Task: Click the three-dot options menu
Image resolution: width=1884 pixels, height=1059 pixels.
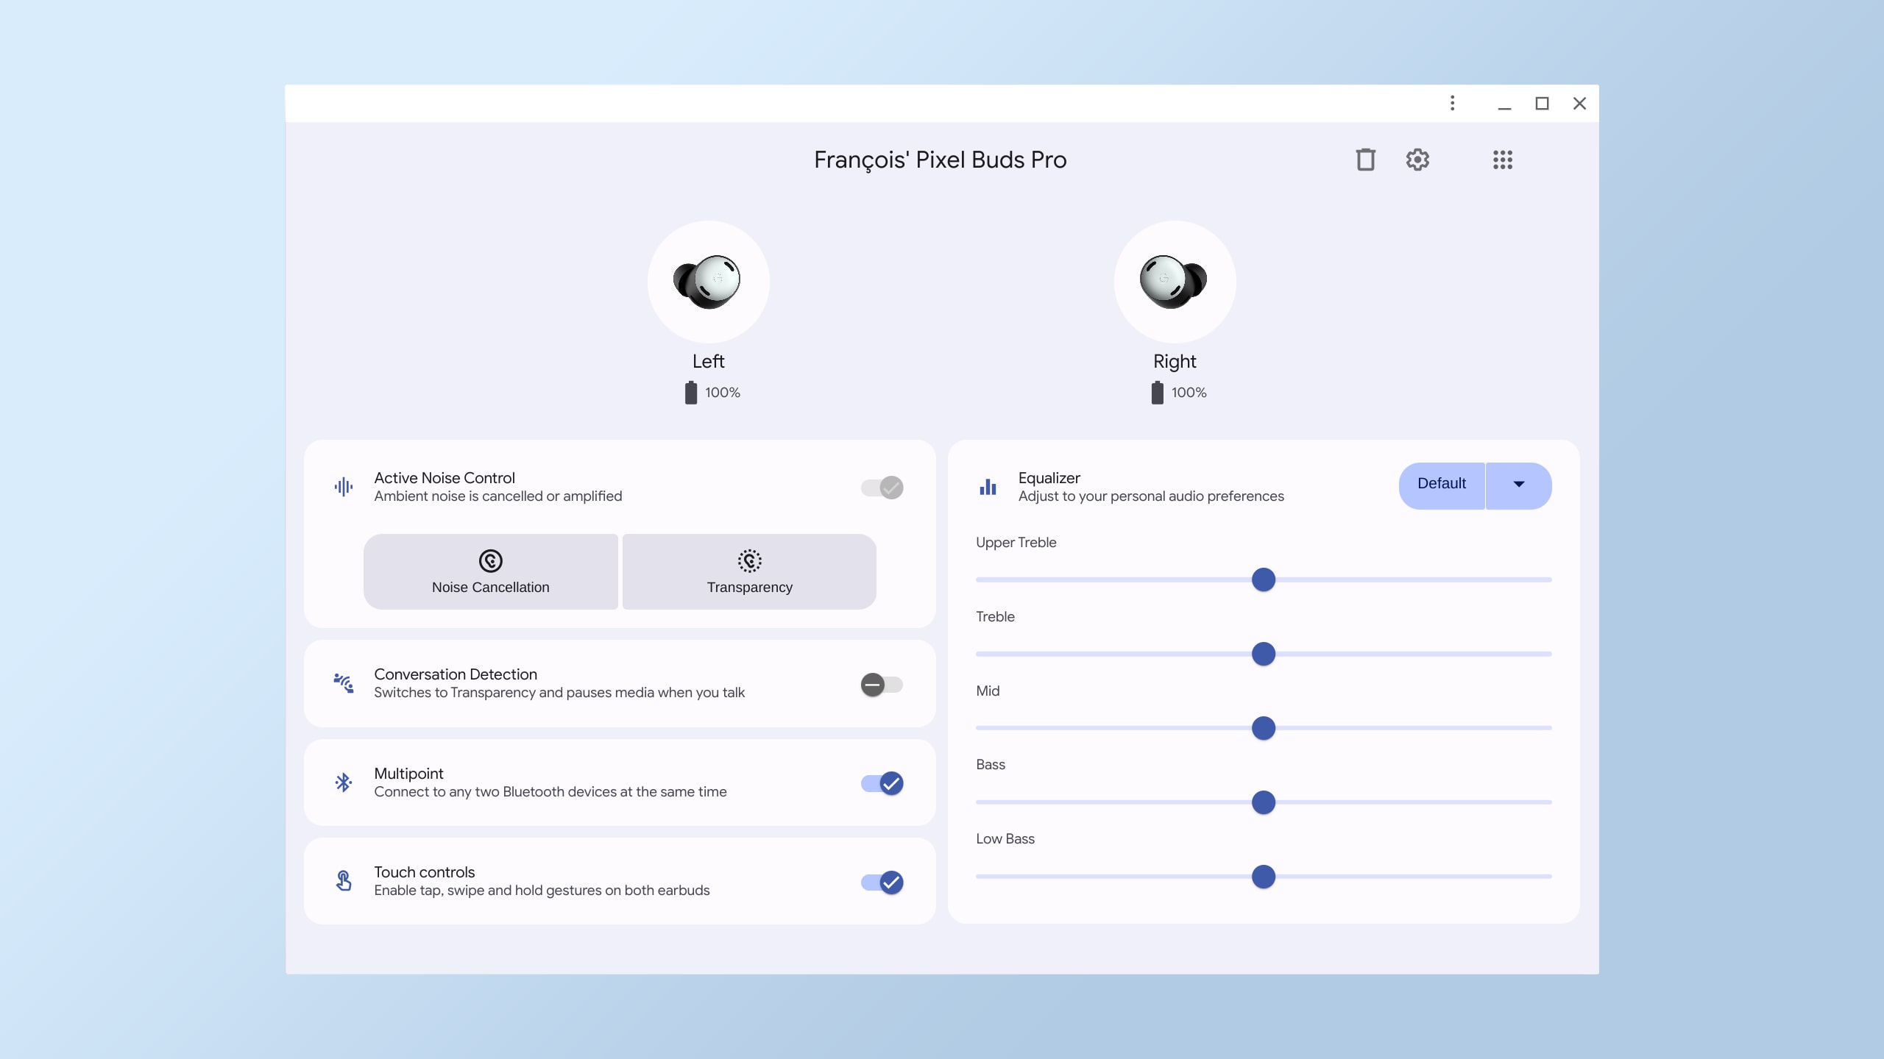Action: coord(1452,102)
